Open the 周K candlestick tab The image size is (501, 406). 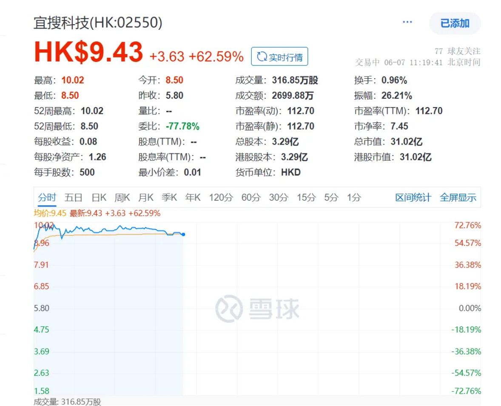pyautogui.click(x=122, y=198)
